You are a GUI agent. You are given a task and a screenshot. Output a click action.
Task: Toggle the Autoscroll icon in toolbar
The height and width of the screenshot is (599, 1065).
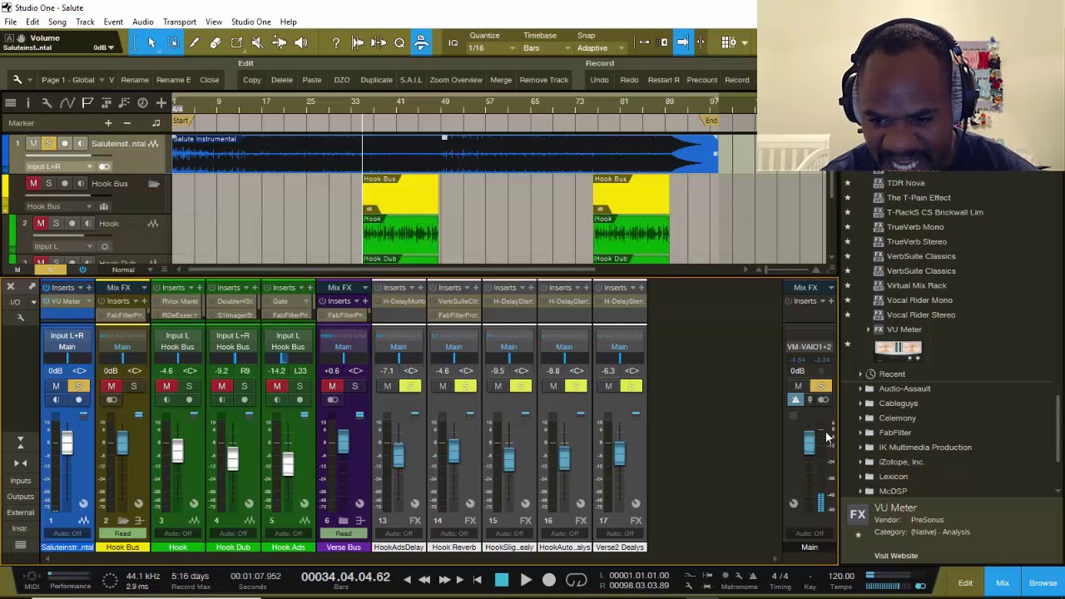[681, 42]
